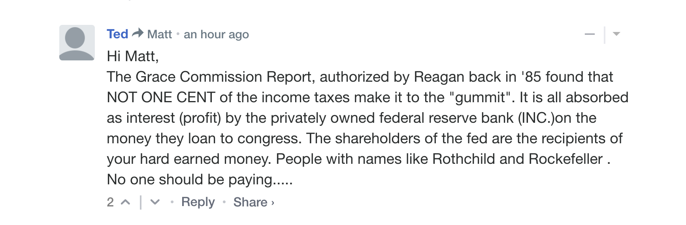Click the word 'Rockefeller' in the comment

point(565,159)
